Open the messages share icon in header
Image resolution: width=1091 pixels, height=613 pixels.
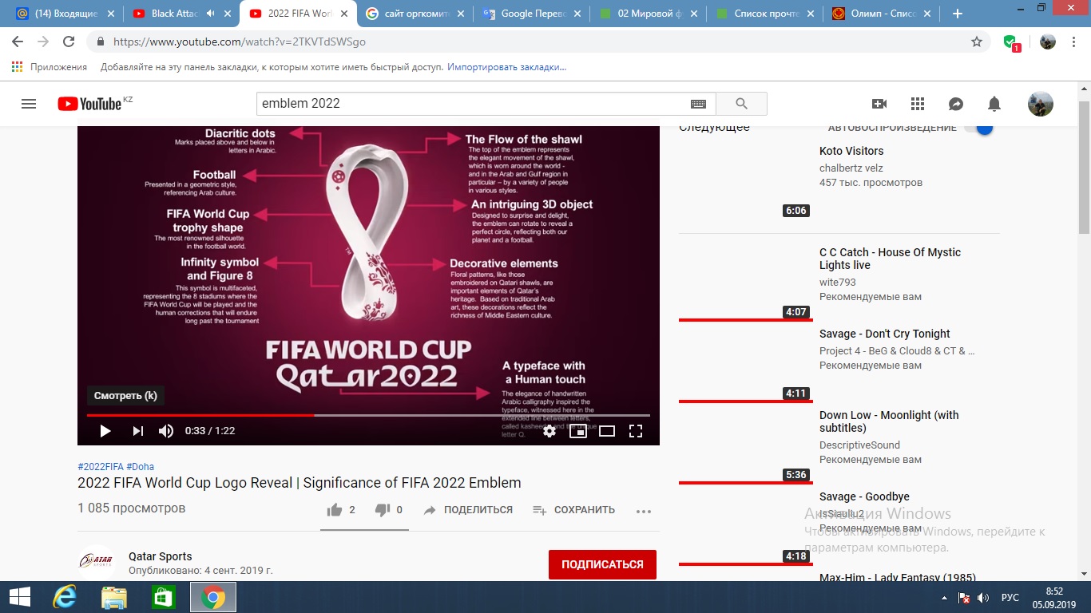955,104
